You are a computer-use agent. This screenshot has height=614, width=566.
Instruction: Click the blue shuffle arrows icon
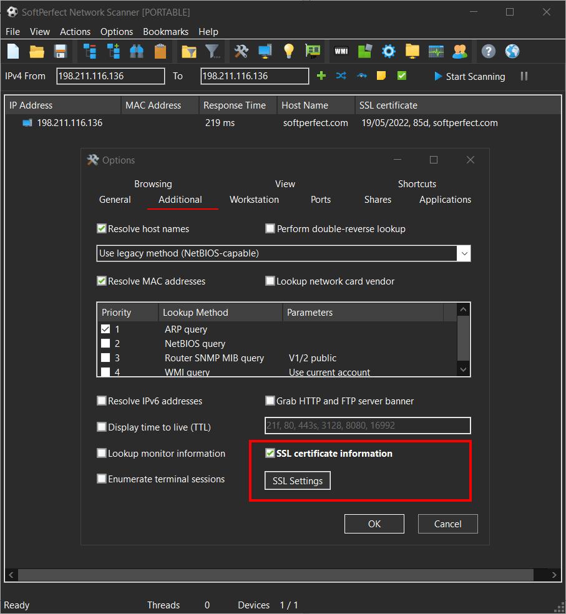[x=341, y=76]
